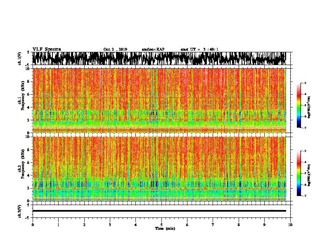Image resolution: width=327 pixels, height=252 pixels.
Task: Click the time axis tick label "3"
Action: click(110, 225)
